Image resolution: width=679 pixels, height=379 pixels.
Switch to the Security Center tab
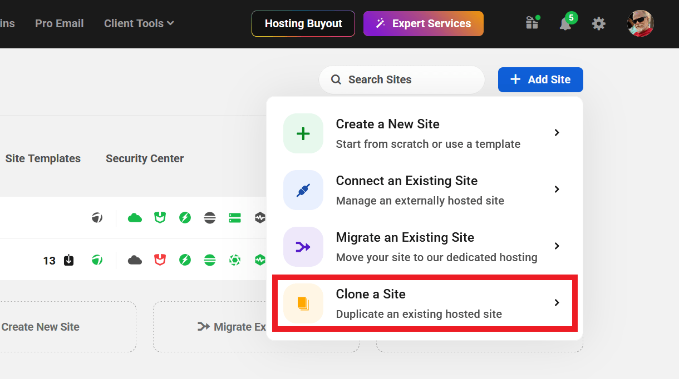[x=145, y=158]
